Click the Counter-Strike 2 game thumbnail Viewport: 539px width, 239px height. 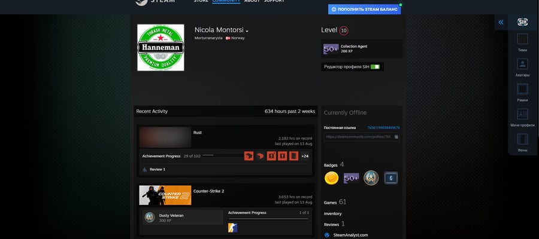click(x=165, y=195)
